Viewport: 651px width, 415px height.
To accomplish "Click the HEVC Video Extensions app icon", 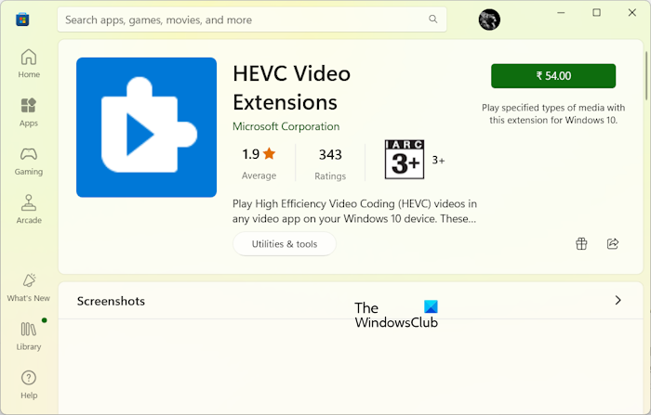I will tap(146, 127).
